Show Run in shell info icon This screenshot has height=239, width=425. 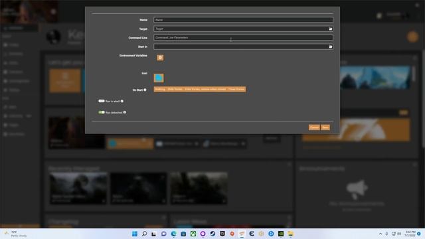(122, 101)
